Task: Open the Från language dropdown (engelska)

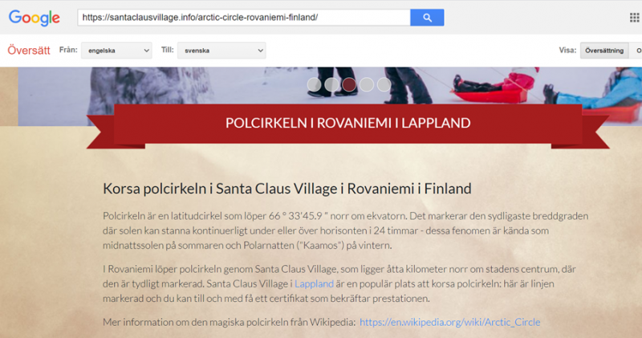Action: (116, 51)
